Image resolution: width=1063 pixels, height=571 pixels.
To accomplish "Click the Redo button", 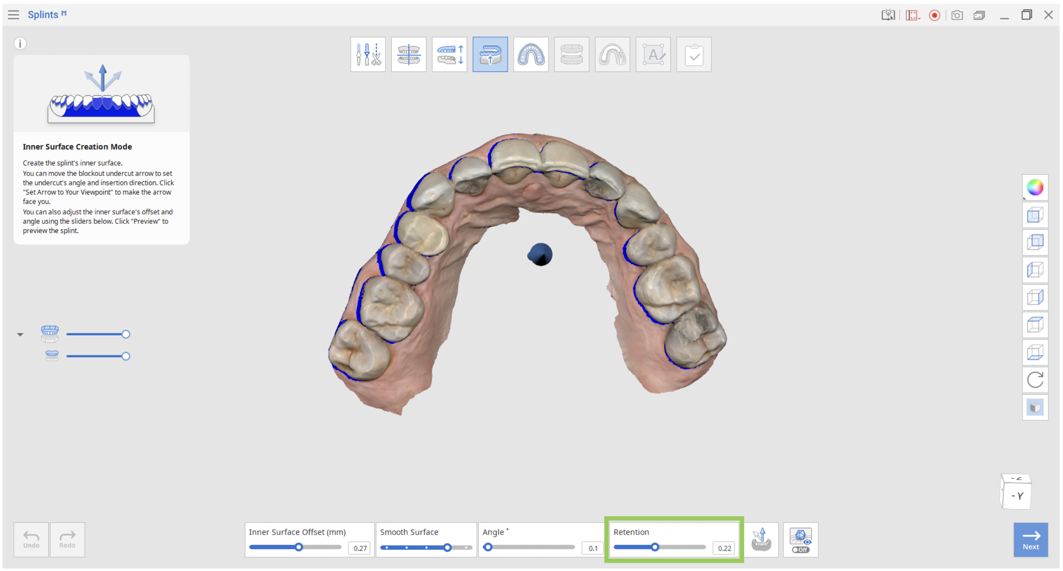I will coord(67,540).
